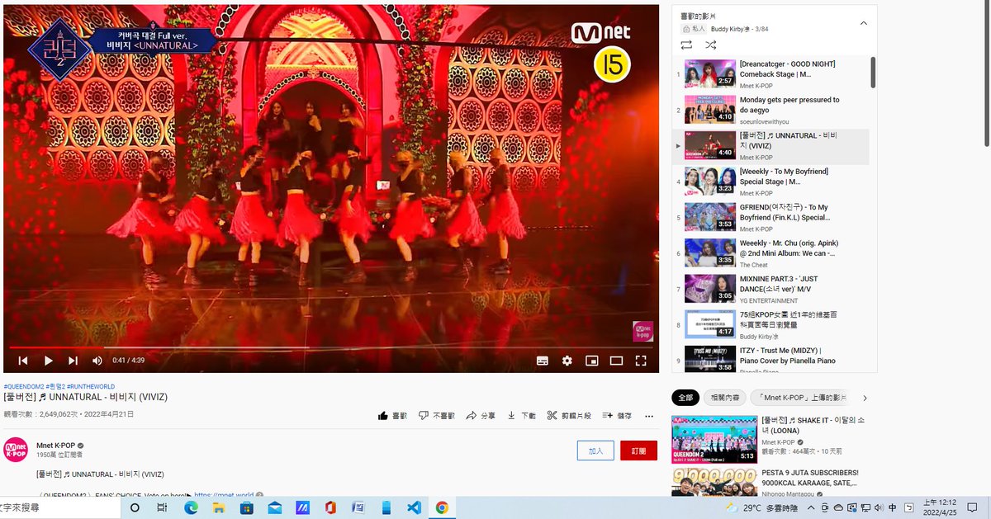Open File Explorer from taskbar
The image size is (991, 519).
pyautogui.click(x=218, y=507)
